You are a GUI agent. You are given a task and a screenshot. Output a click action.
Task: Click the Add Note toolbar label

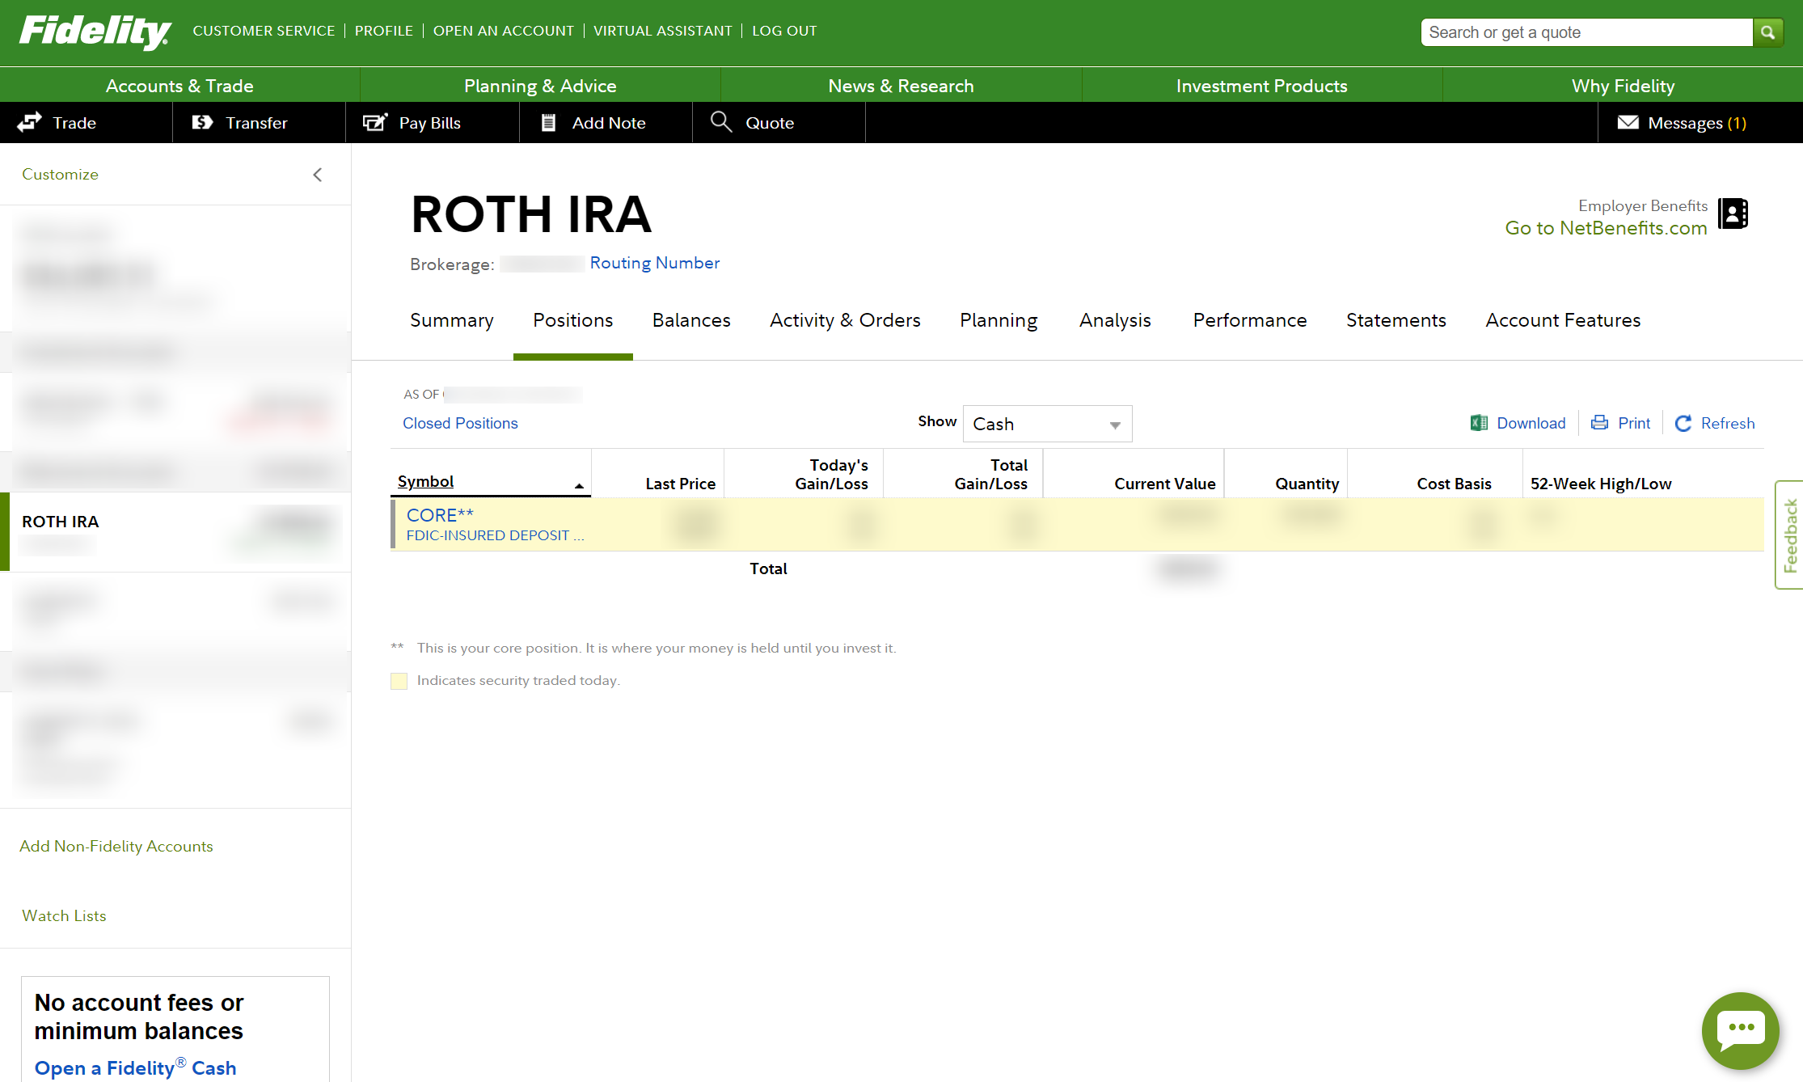point(609,123)
